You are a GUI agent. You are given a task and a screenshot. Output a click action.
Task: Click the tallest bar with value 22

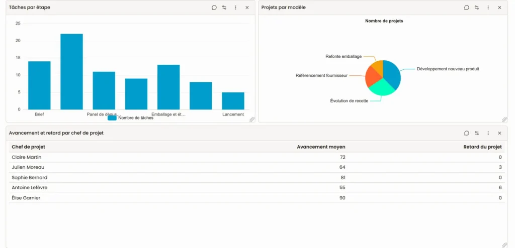click(71, 71)
